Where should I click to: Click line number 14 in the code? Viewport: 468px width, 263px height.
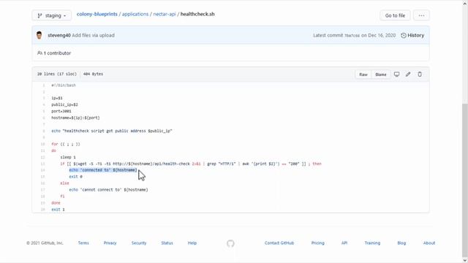[x=42, y=170]
